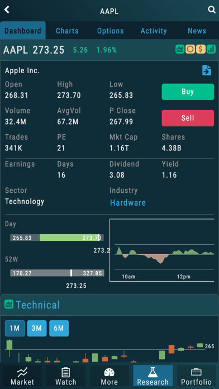Open the Market tab in bottom bar
The width and height of the screenshot is (219, 389).
click(x=22, y=376)
